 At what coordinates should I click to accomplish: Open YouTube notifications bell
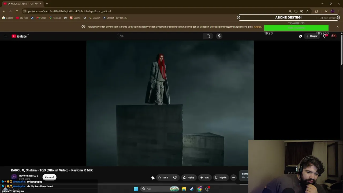tap(325, 36)
